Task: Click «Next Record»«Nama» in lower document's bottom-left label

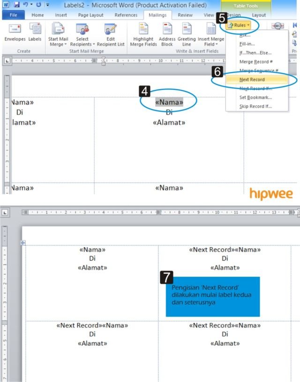Action: 92,325
